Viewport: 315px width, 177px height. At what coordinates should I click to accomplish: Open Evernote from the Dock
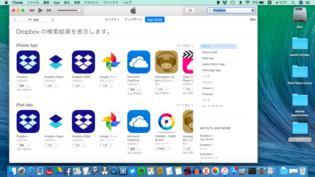142,171
